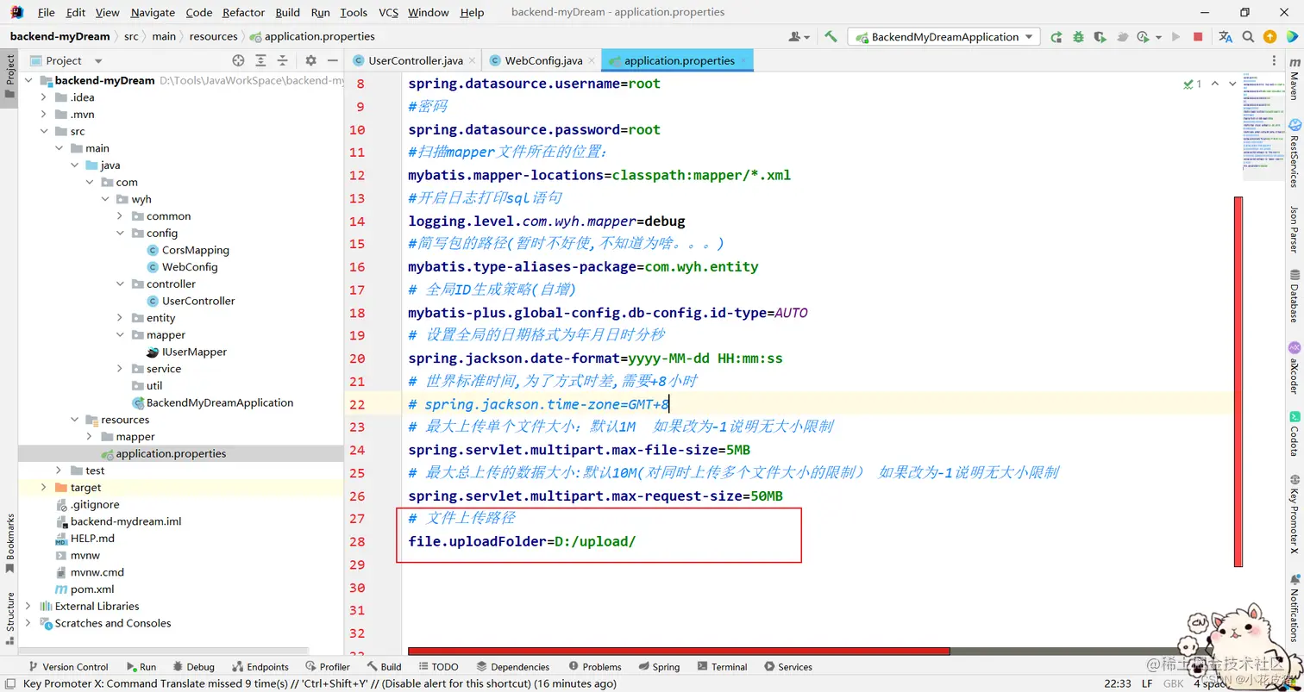
Task: Open the Json Parser side panel
Action: click(x=1294, y=228)
